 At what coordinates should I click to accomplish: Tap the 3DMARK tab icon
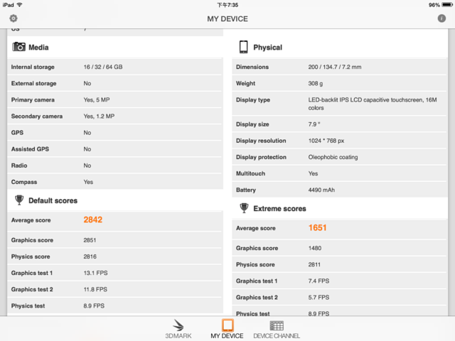tap(178, 325)
